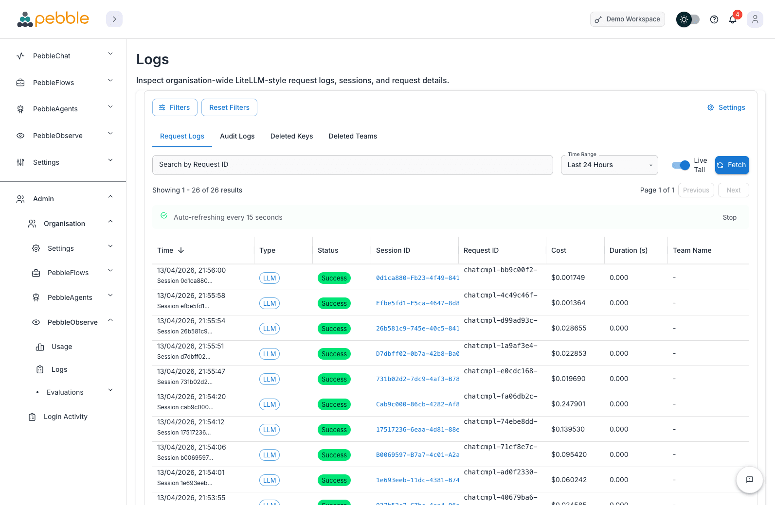Click the Logs clipboard icon in sidebar
The height and width of the screenshot is (505, 775).
(40, 369)
